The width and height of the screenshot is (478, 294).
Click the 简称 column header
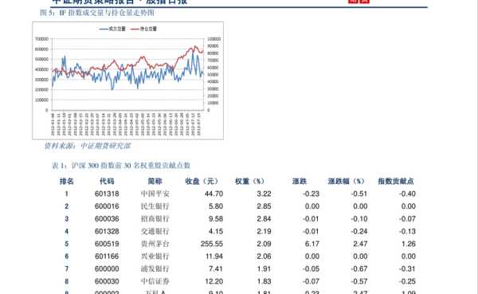tap(155, 182)
